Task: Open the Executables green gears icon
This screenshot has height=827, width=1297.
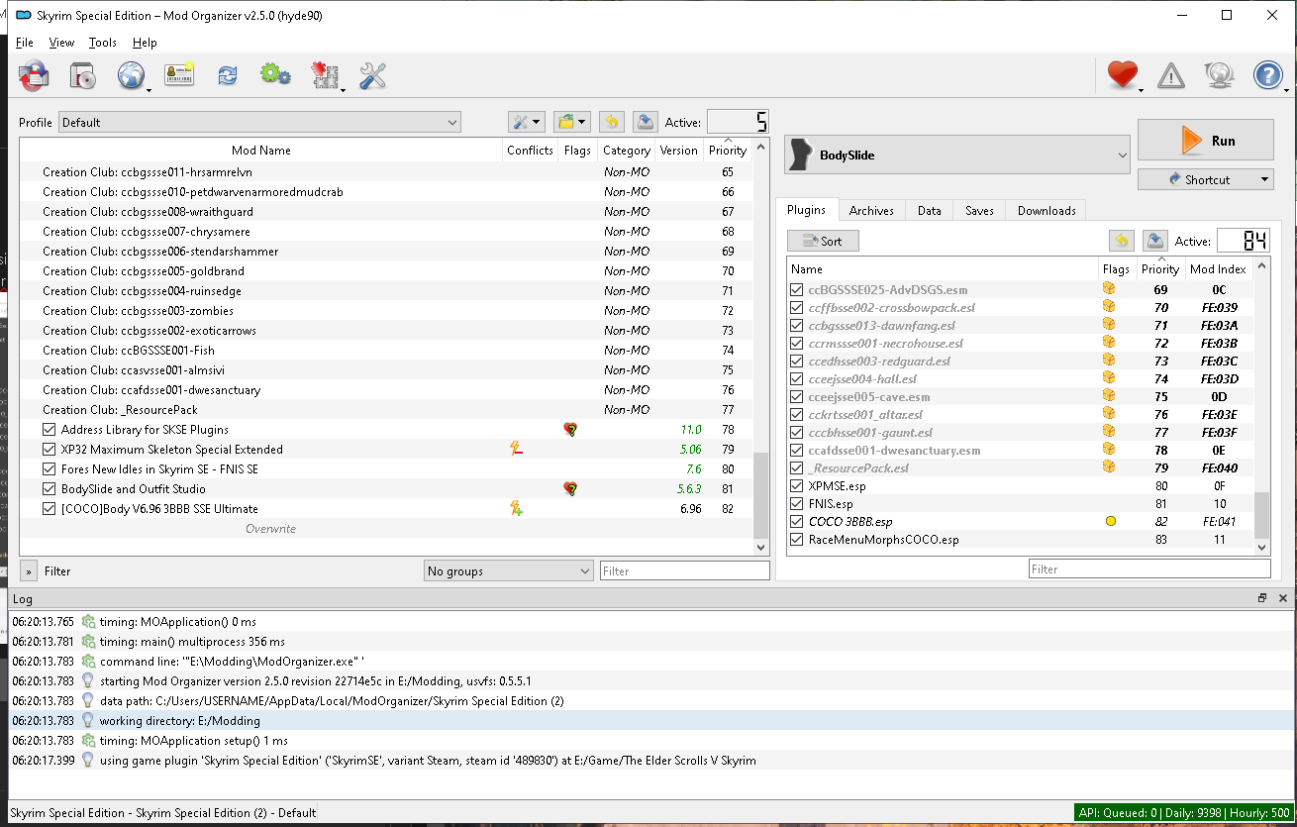Action: point(275,75)
